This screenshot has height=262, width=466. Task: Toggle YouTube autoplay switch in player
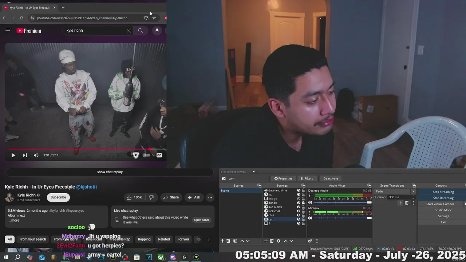click(x=146, y=155)
